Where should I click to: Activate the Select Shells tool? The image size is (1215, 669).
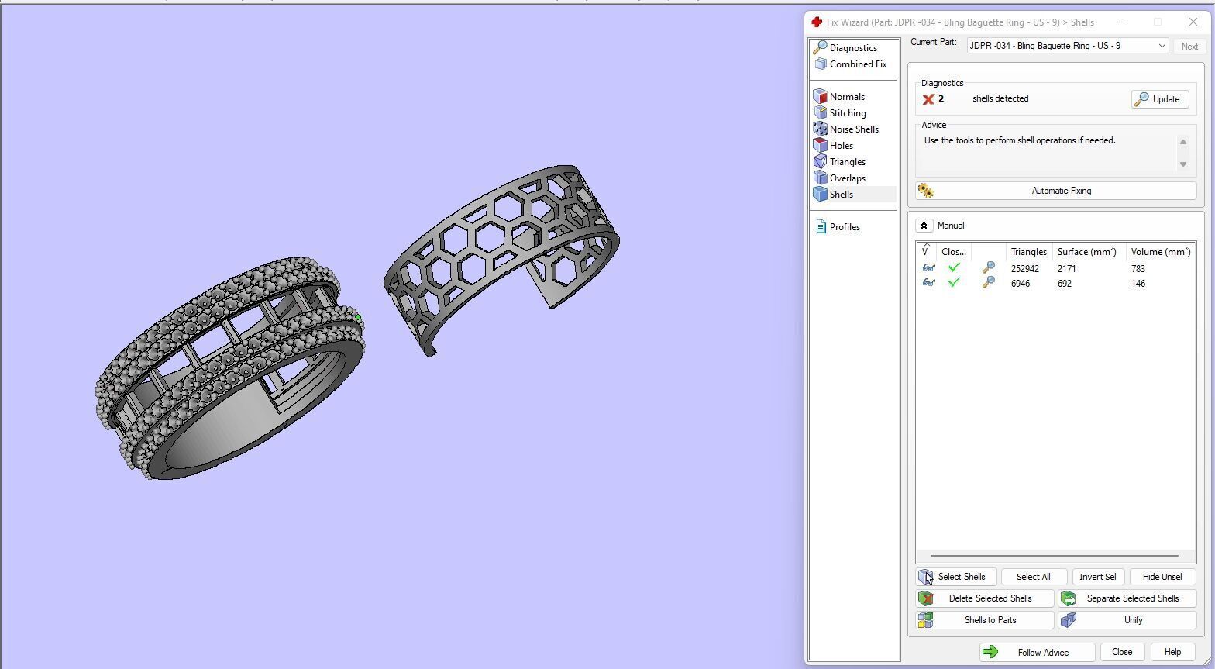tap(955, 577)
